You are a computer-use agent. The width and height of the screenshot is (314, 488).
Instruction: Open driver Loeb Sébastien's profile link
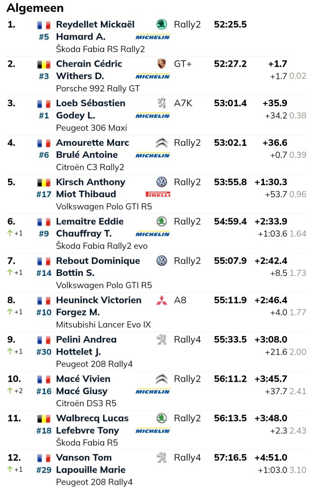point(91,103)
